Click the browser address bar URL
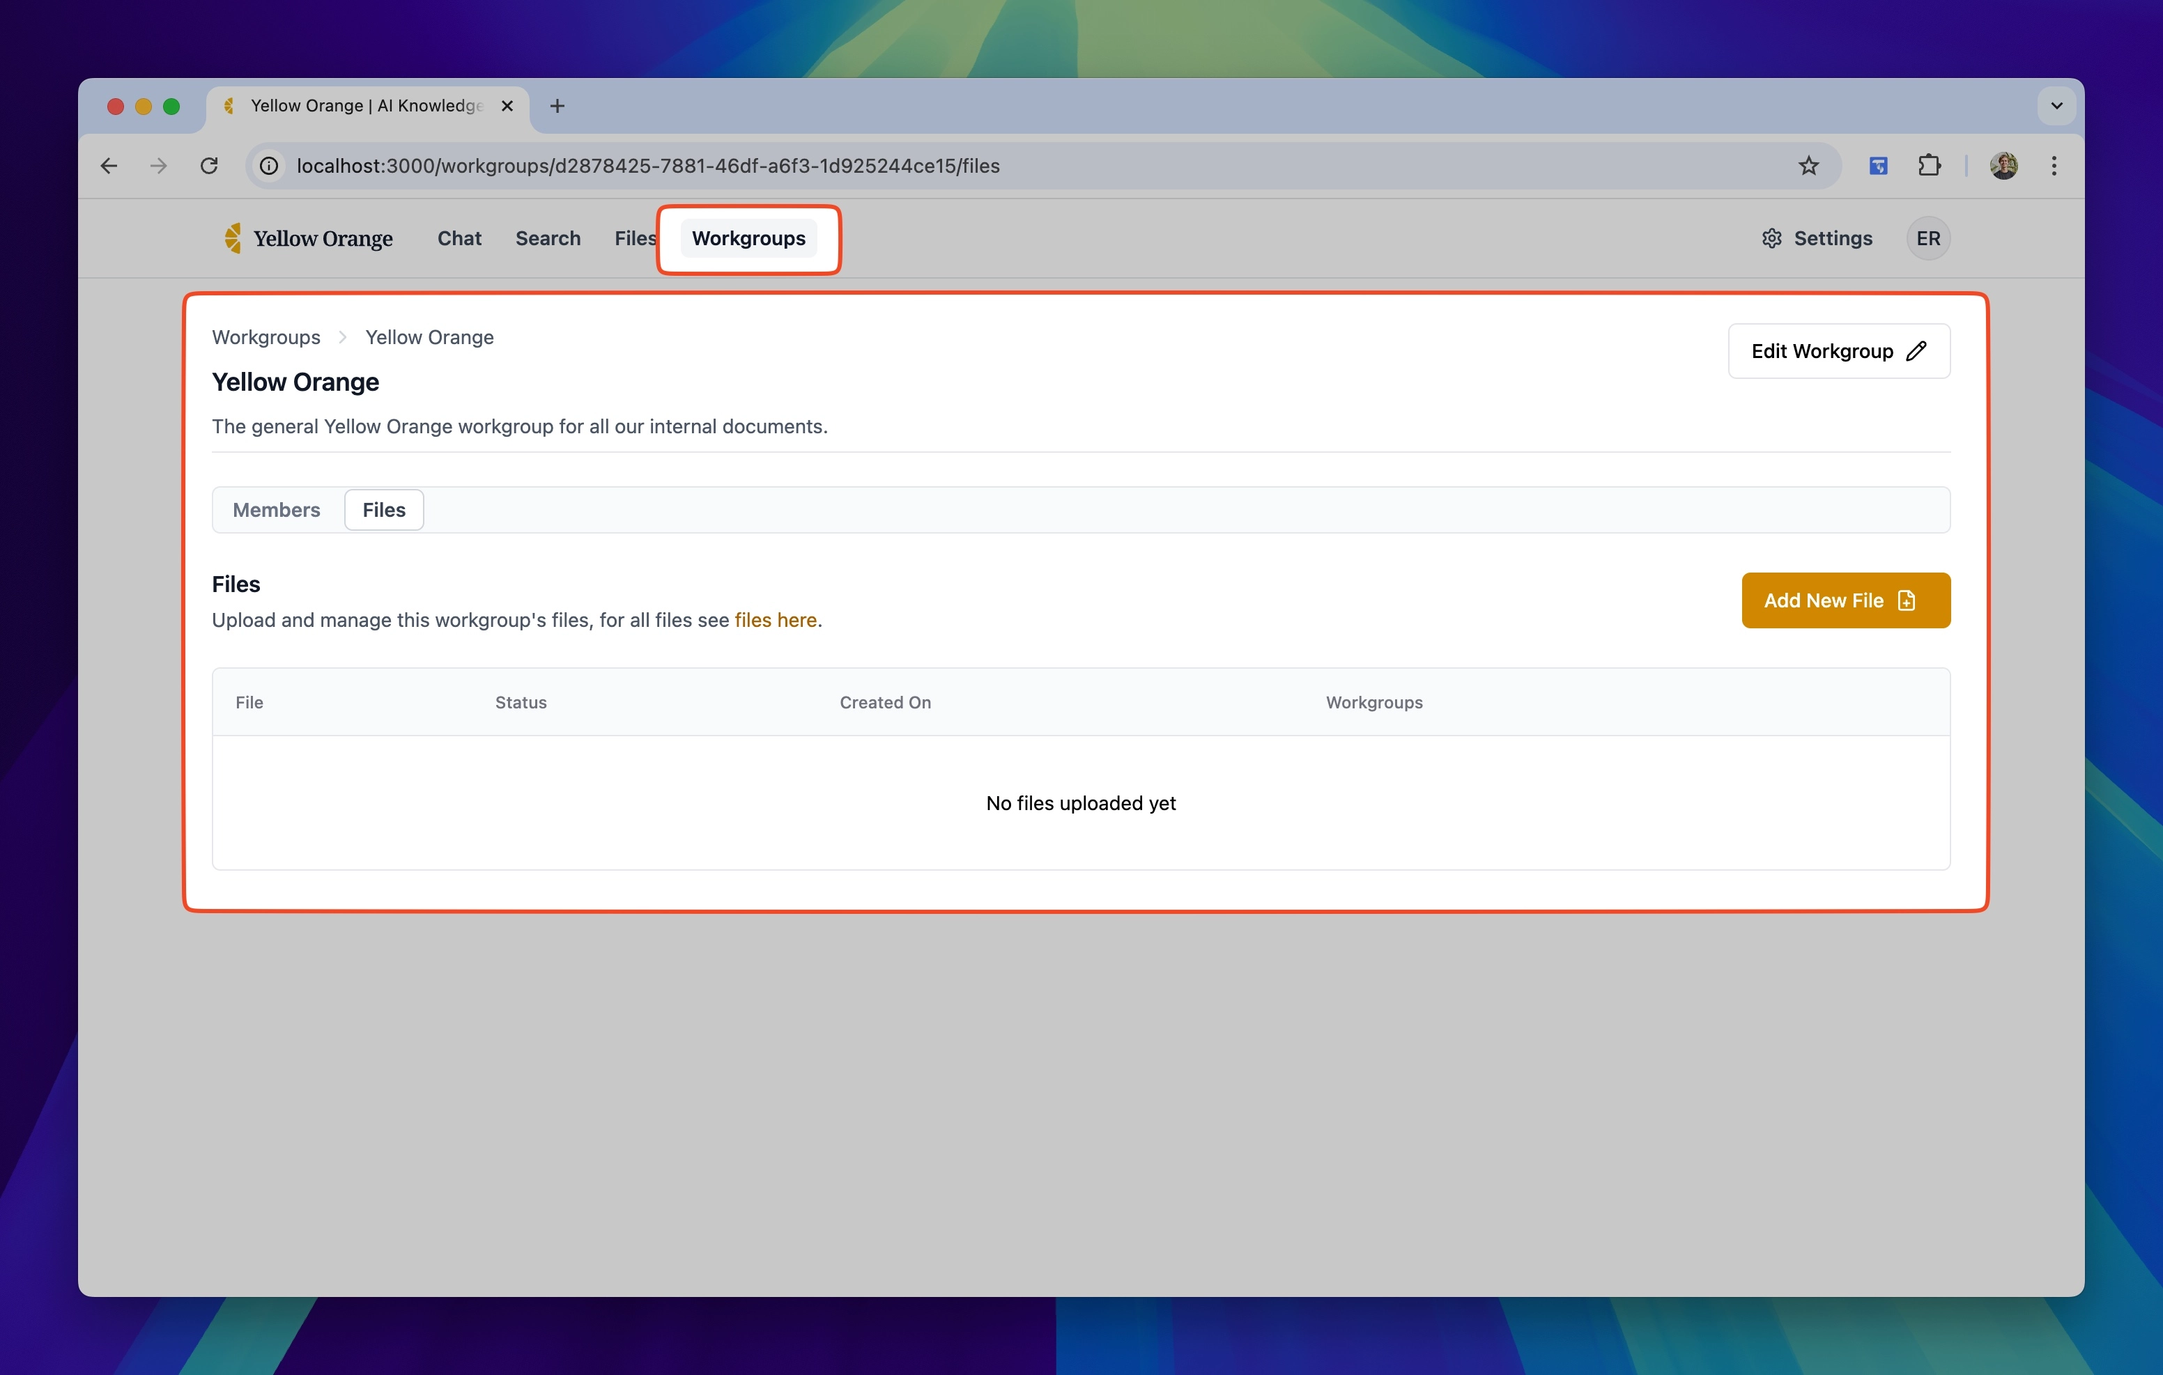The image size is (2163, 1375). click(x=647, y=165)
